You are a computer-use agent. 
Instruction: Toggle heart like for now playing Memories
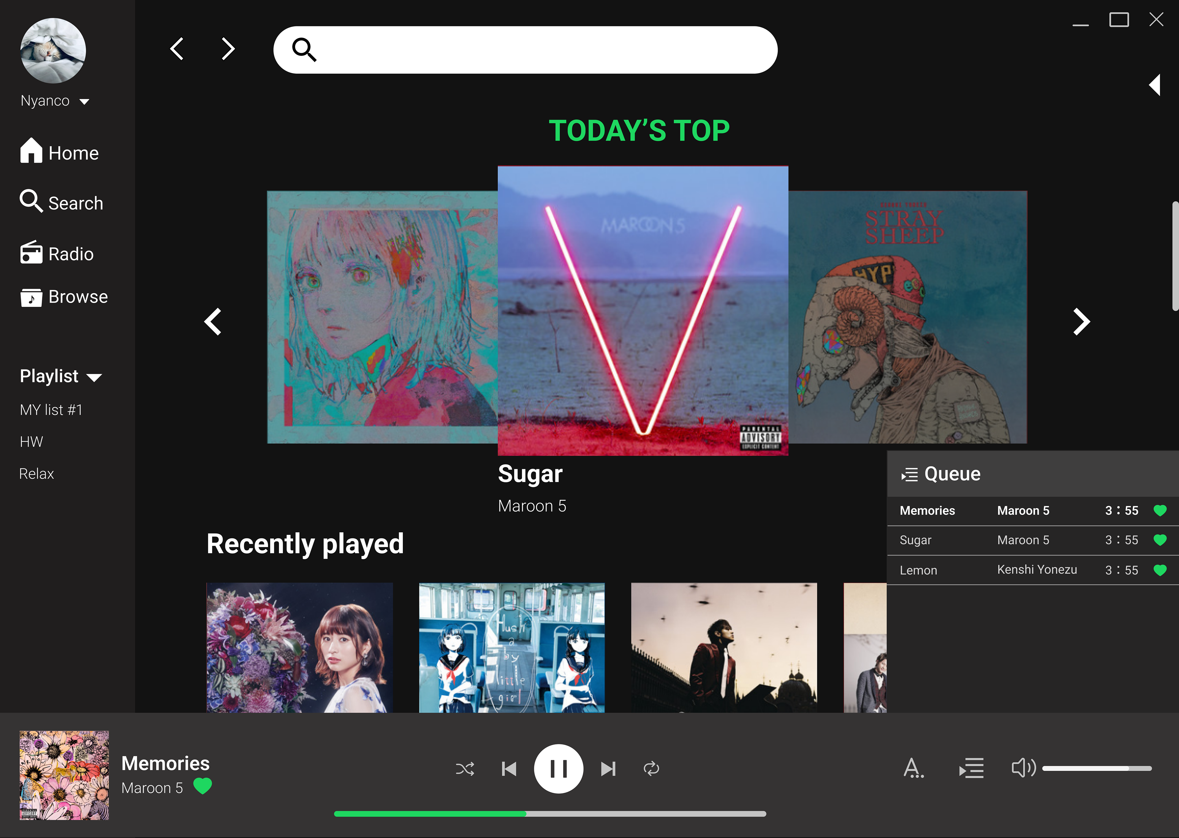coord(202,786)
